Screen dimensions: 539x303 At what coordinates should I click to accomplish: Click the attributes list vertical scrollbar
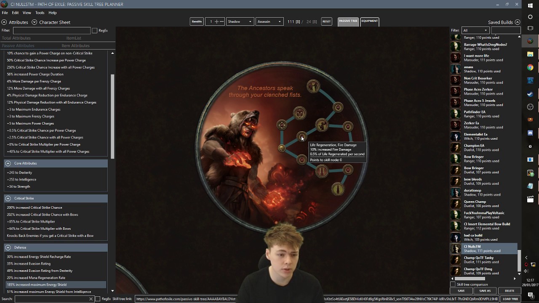(112, 117)
